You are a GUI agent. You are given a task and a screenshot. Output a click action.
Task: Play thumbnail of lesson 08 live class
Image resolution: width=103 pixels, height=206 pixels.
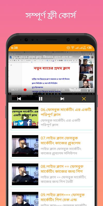point(25,174)
